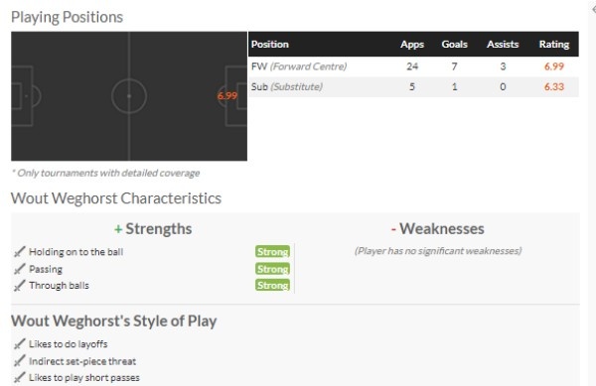The image size is (596, 386).
Task: Sort the table by Goals column header
Action: click(x=455, y=45)
